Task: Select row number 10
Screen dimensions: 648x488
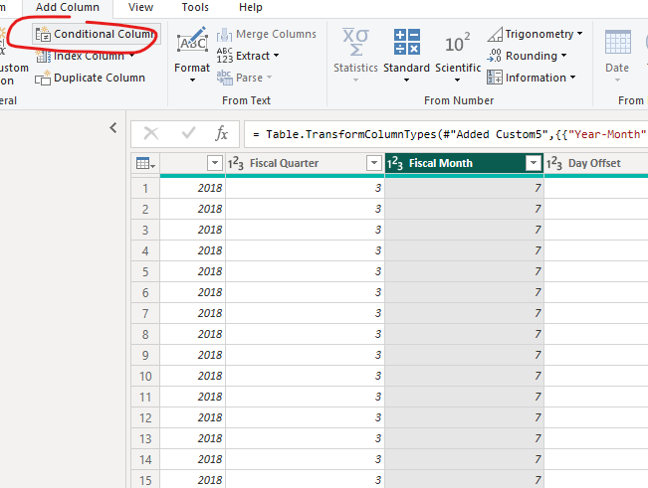Action: [145, 377]
